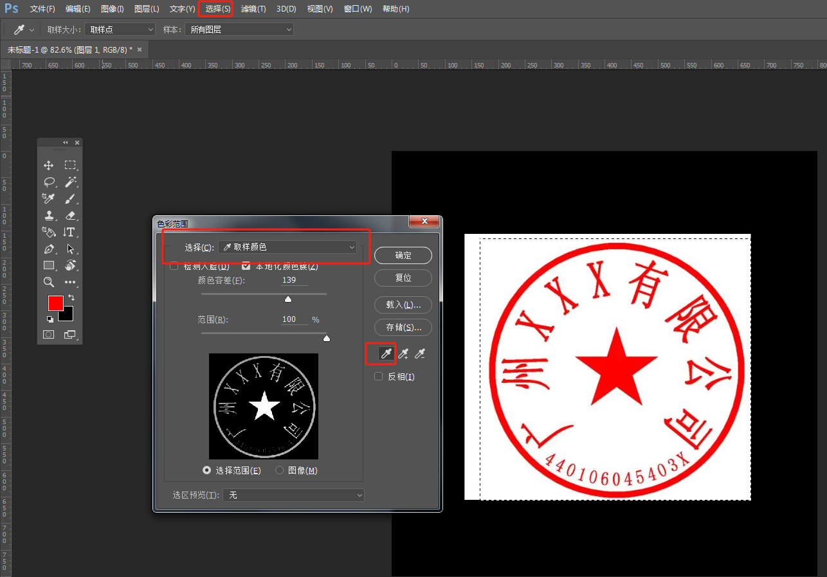Open the Edit Toolbar three-dots icon

pos(70,282)
